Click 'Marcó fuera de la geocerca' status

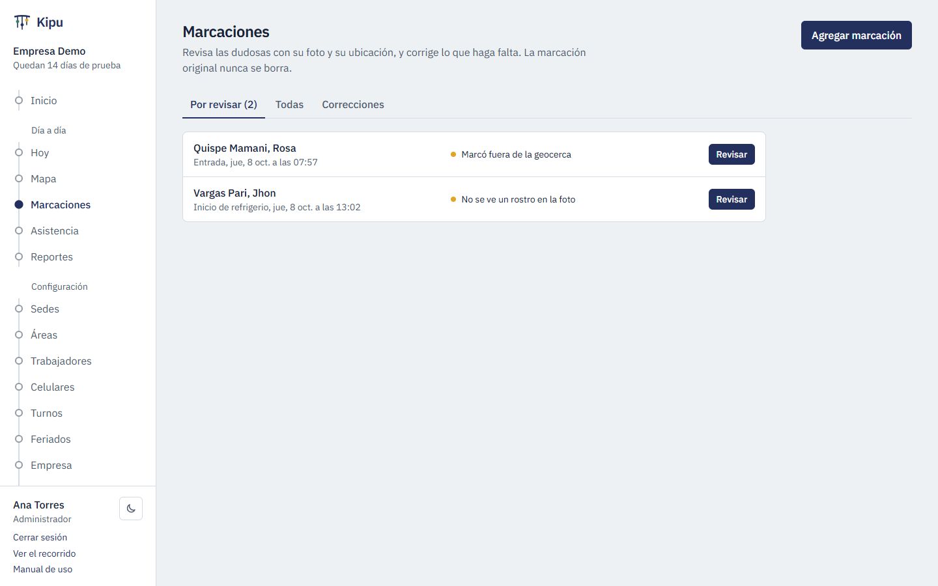pos(516,154)
